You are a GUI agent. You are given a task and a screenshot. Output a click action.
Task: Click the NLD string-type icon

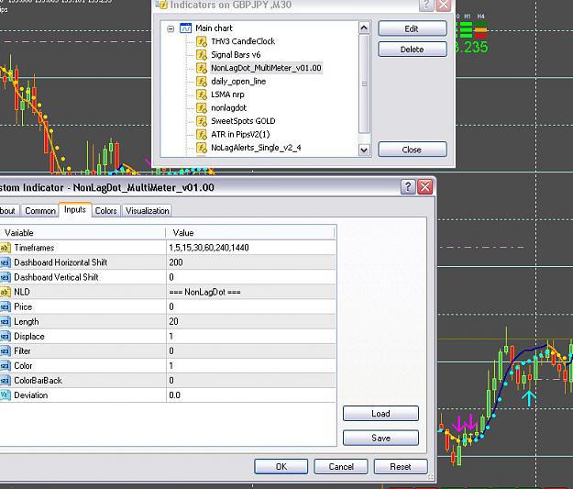[5, 292]
